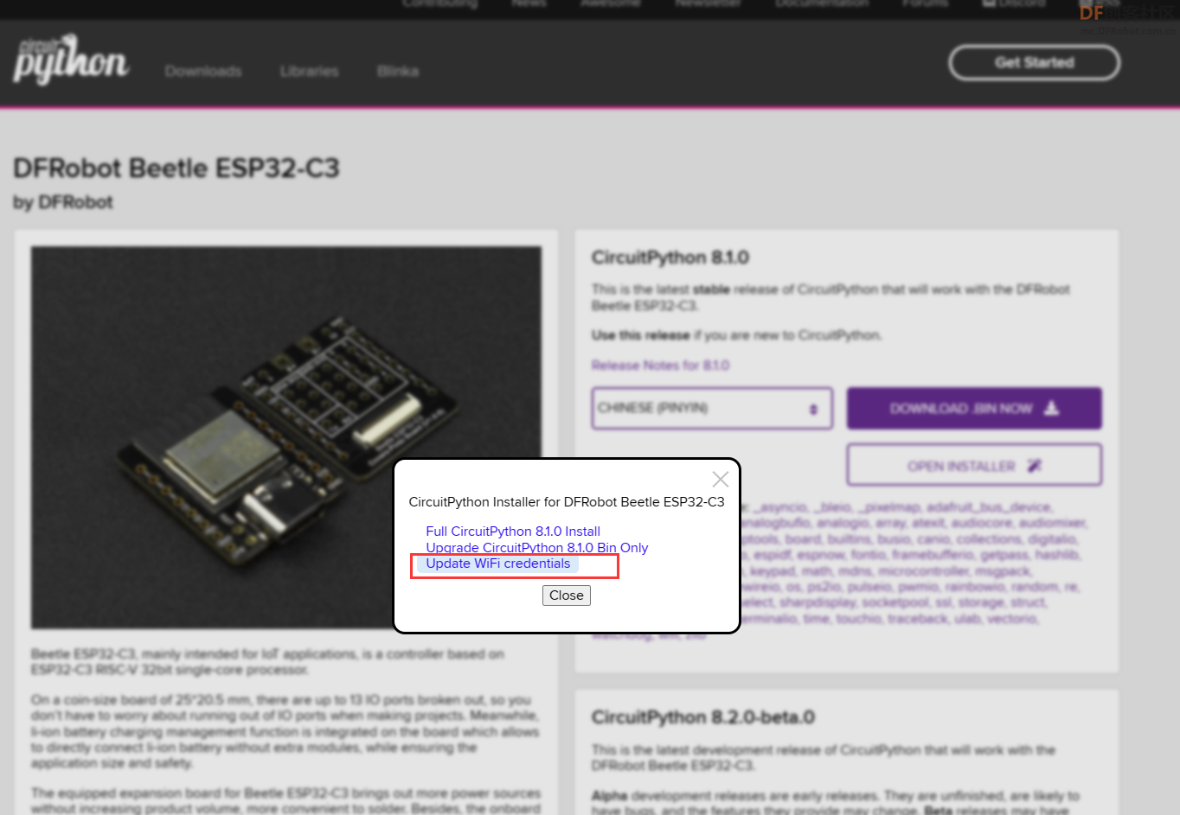Open the framebufferio module link
The image size is (1180, 815).
(x=933, y=555)
